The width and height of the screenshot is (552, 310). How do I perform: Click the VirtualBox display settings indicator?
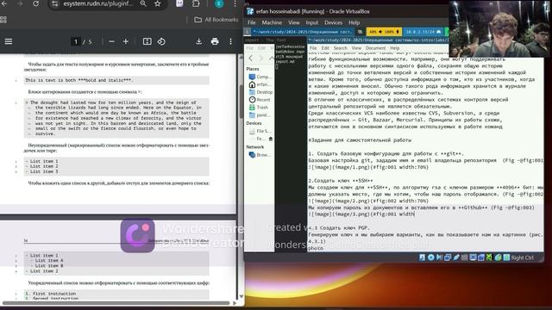pos(473,257)
